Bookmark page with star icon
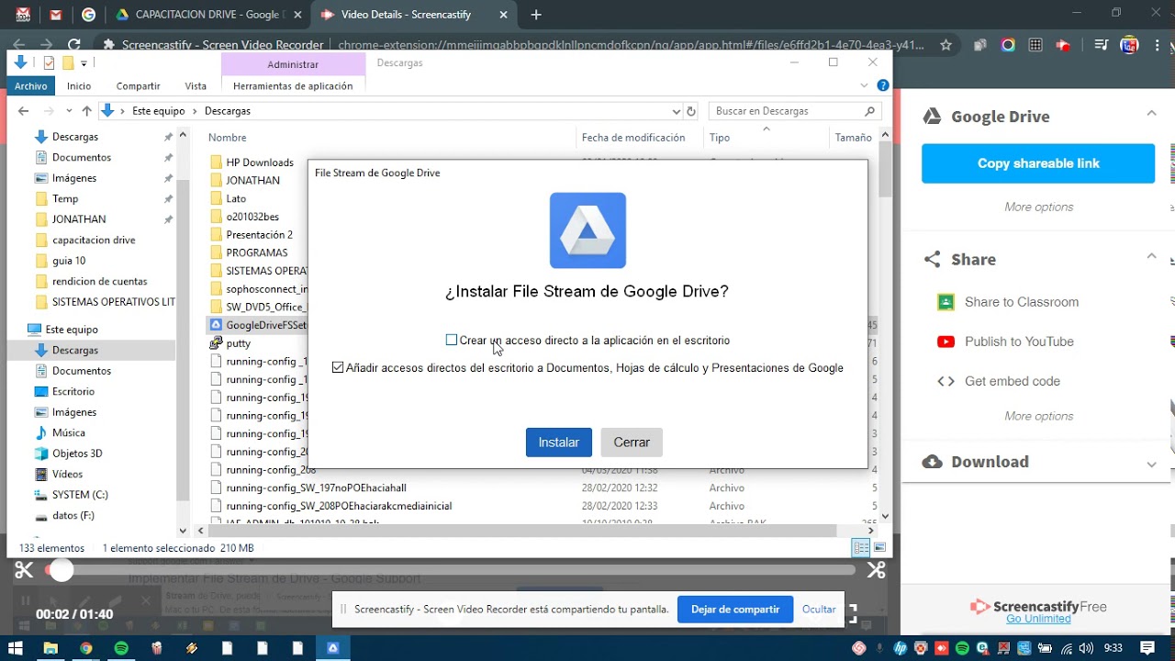Image resolution: width=1175 pixels, height=661 pixels. [946, 45]
